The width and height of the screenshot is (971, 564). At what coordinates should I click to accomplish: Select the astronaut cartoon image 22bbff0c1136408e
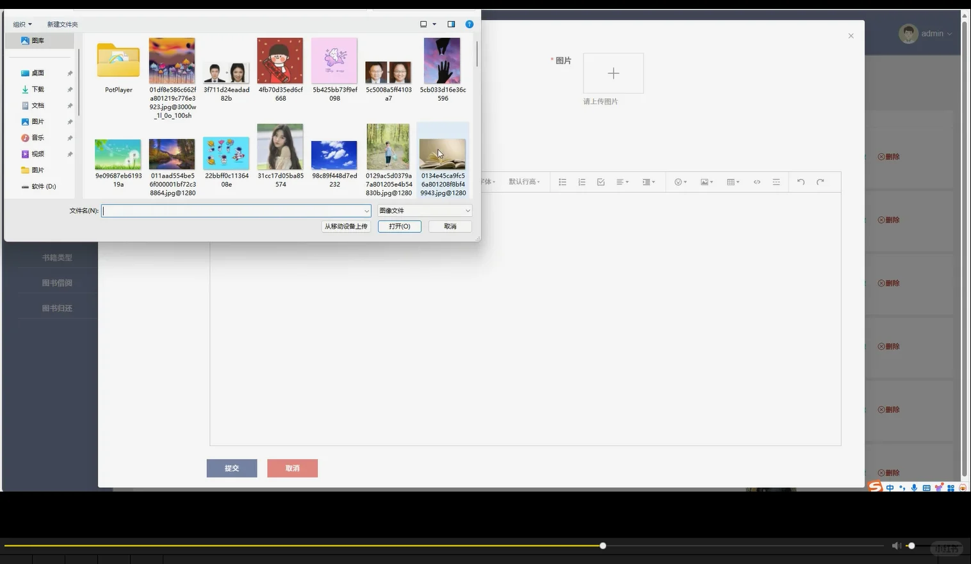tap(226, 162)
